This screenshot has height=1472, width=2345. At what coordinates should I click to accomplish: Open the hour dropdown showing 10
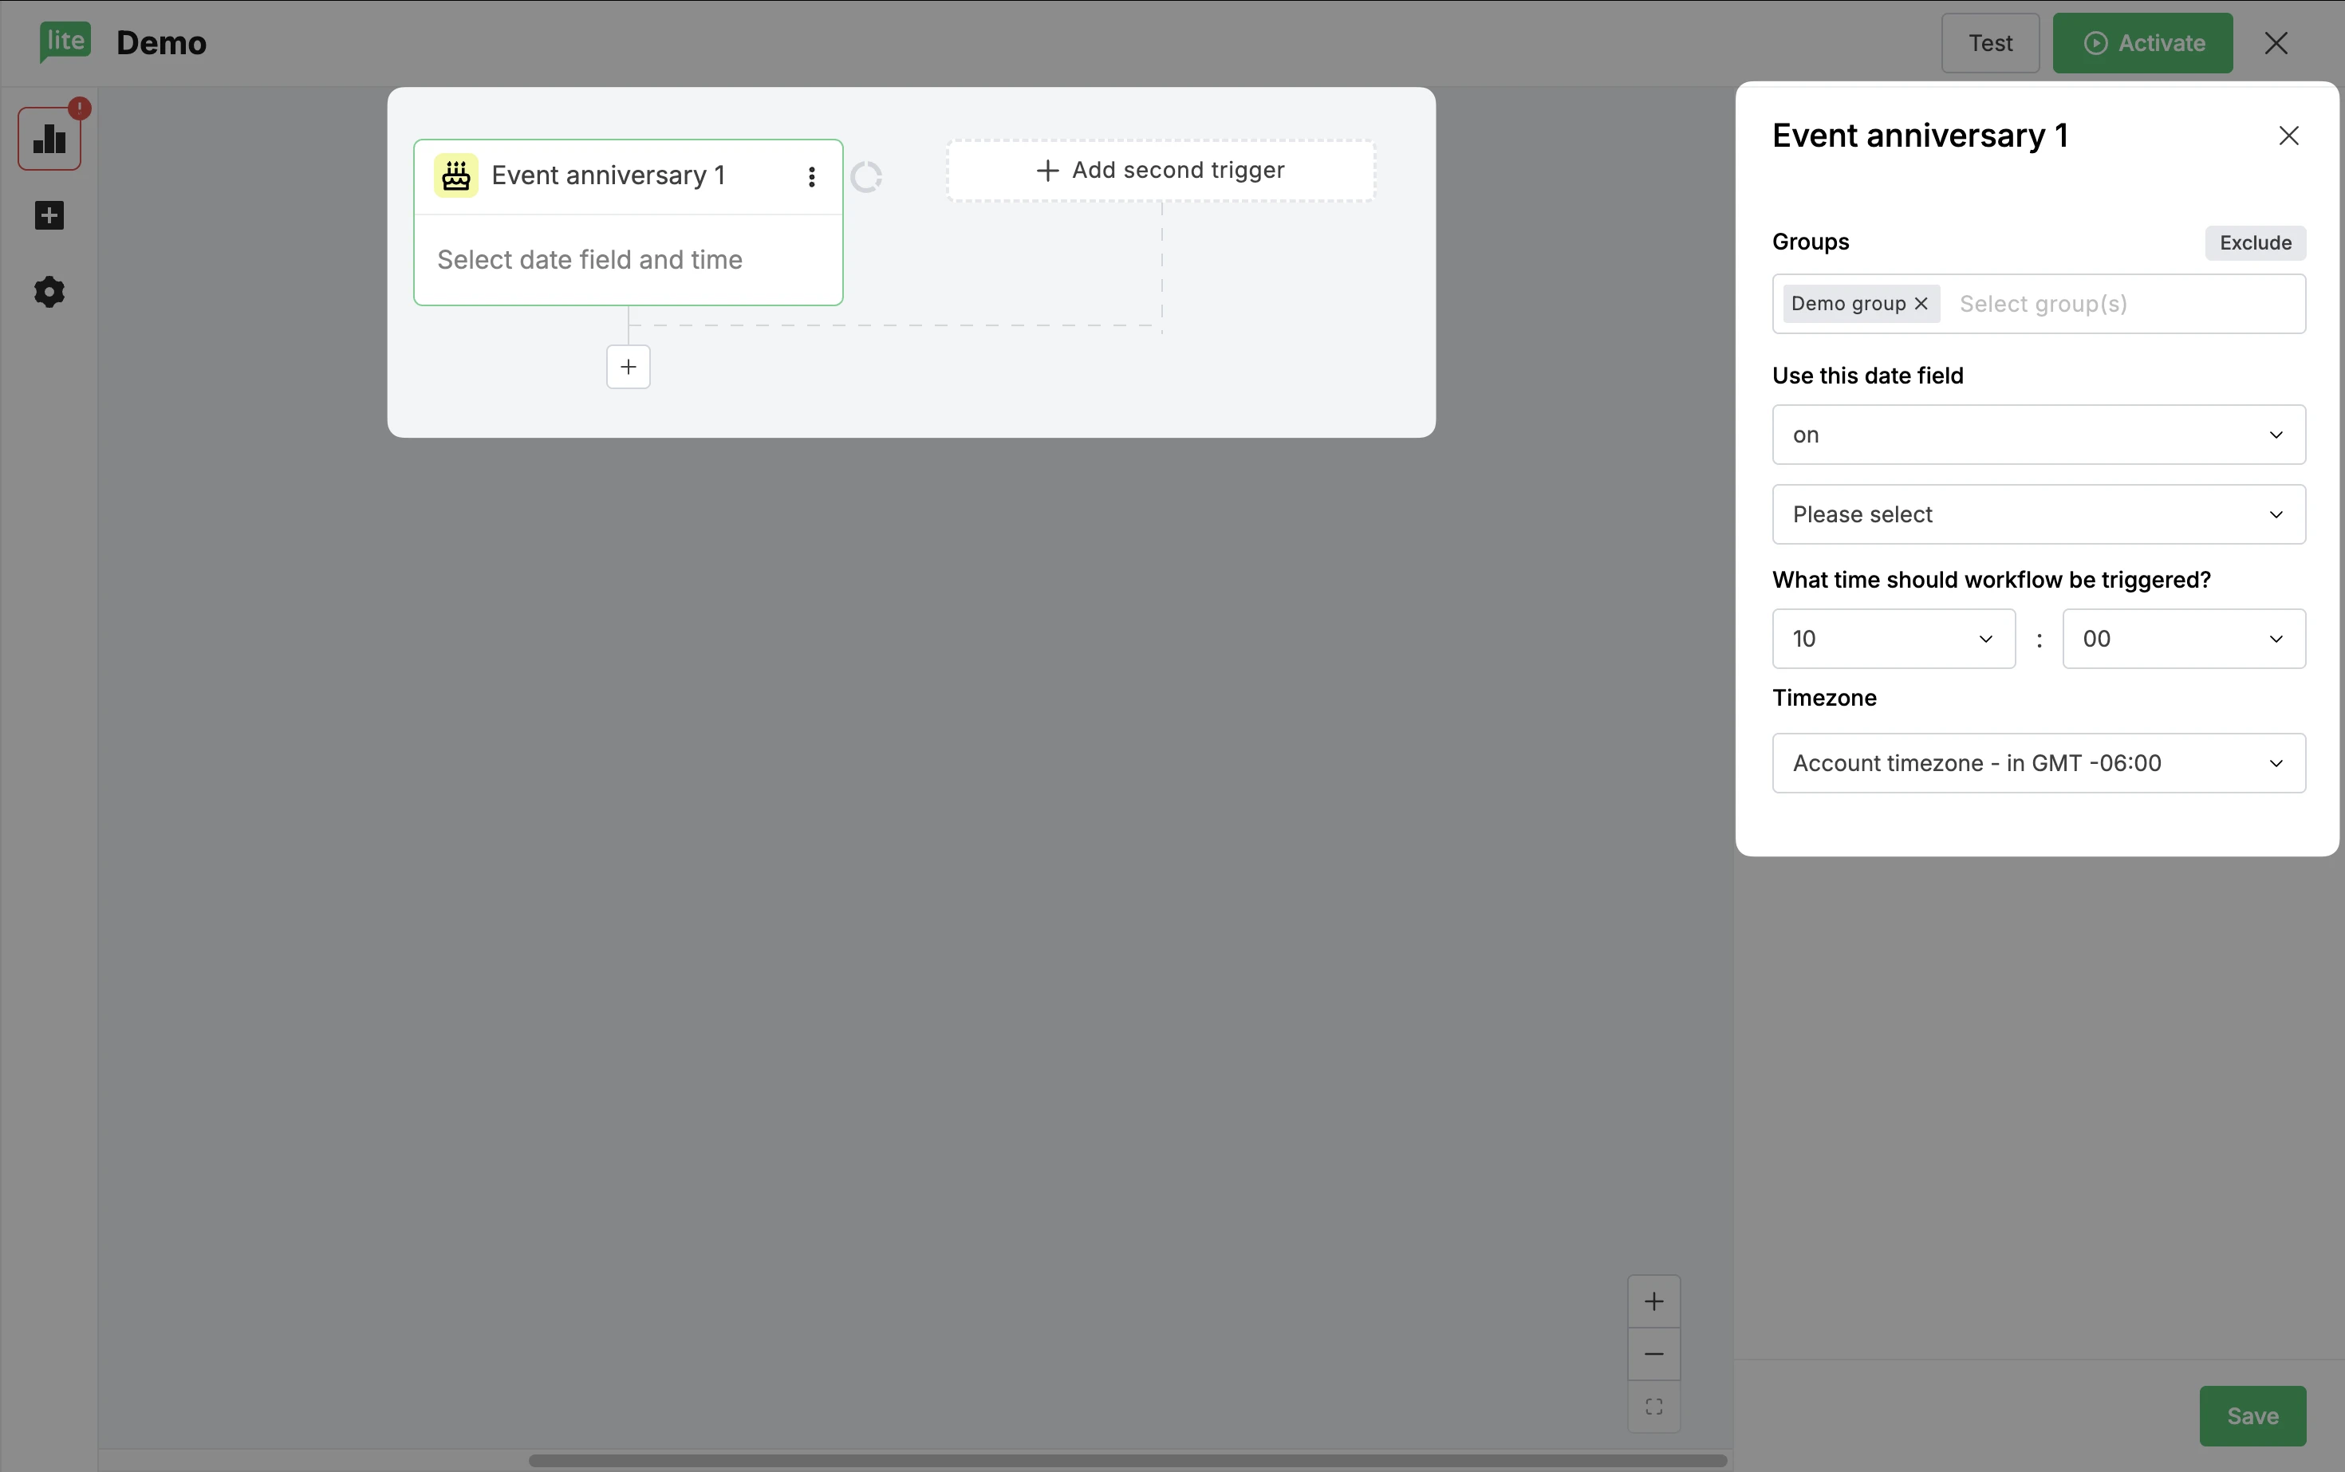tap(1893, 639)
